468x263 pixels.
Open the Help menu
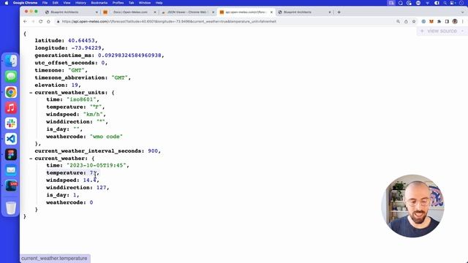click(x=159, y=3)
